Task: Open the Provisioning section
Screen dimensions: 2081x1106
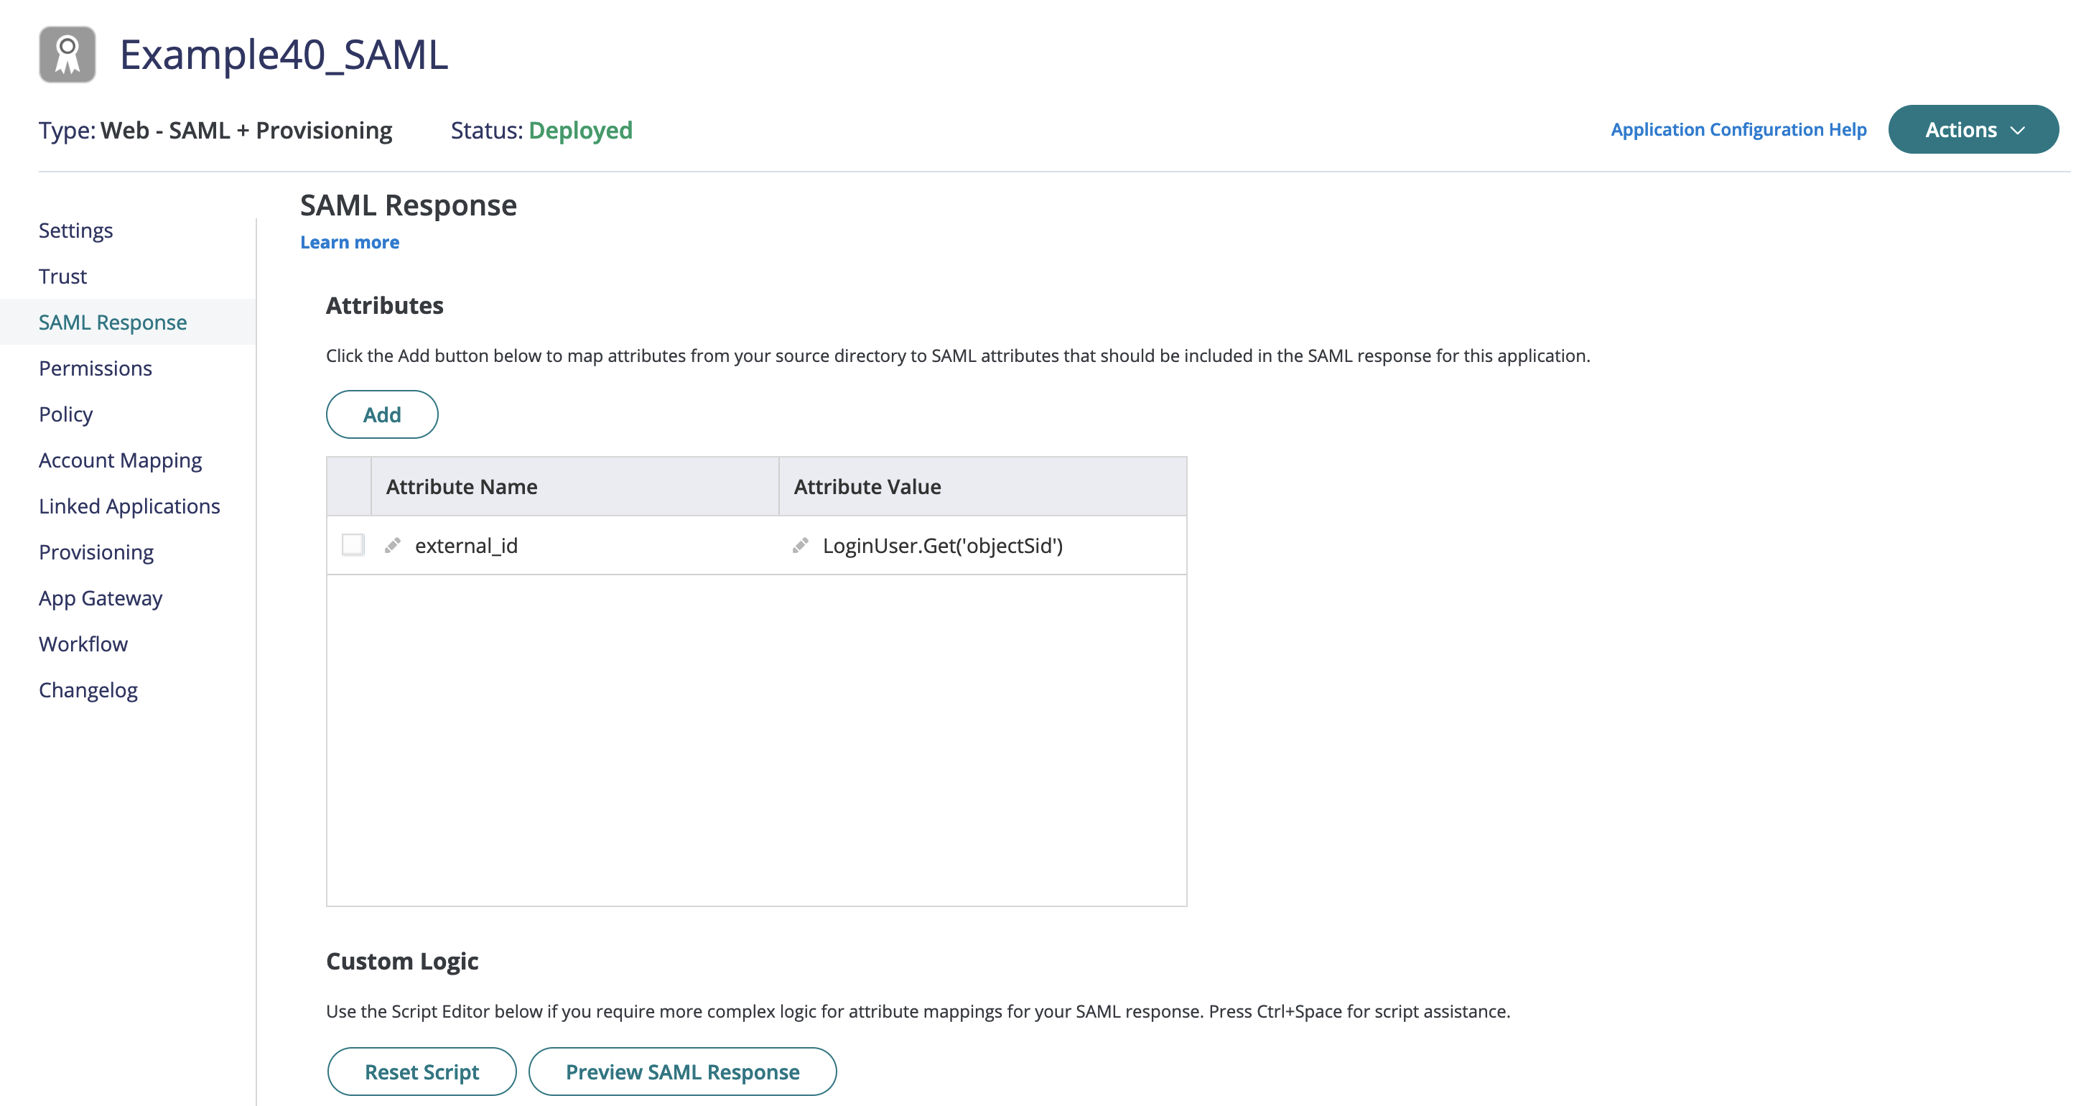Action: (x=96, y=552)
